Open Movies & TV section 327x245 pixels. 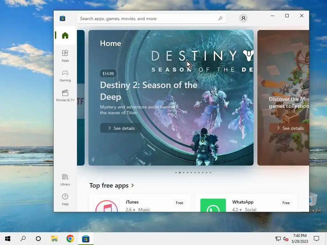coord(65,96)
